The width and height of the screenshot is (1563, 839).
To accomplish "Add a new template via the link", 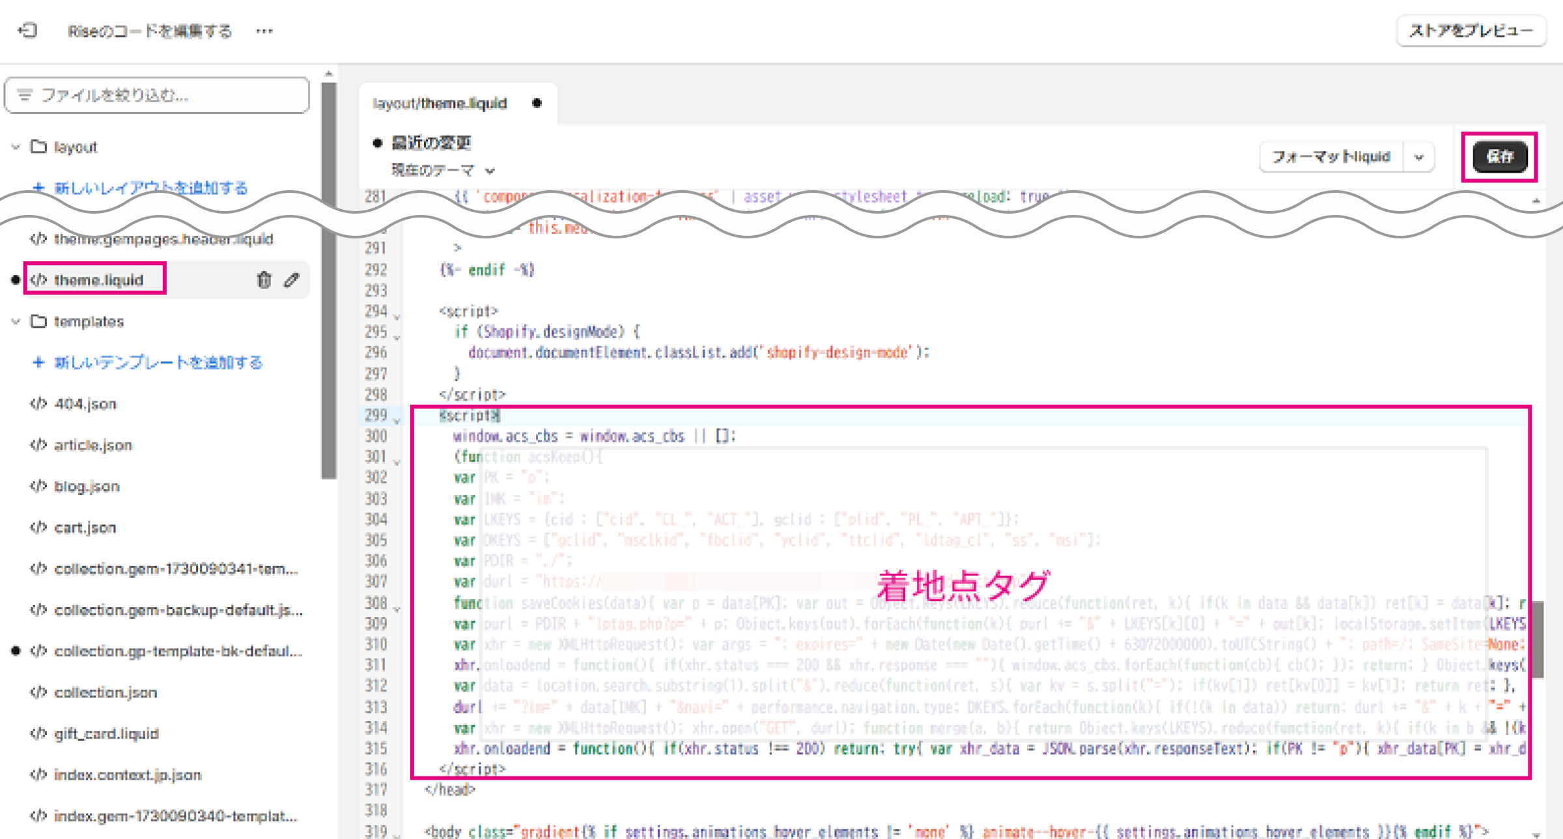I will (x=158, y=362).
